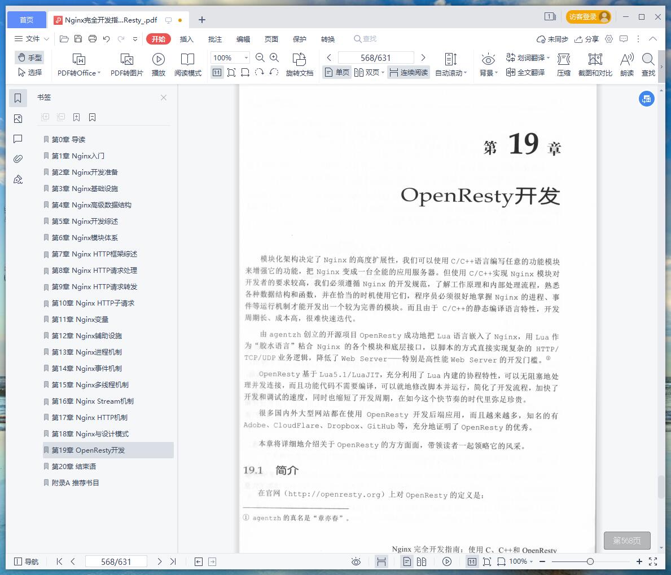Open 阅读模式 reading mode
Image resolution: width=671 pixels, height=575 pixels.
point(188,64)
